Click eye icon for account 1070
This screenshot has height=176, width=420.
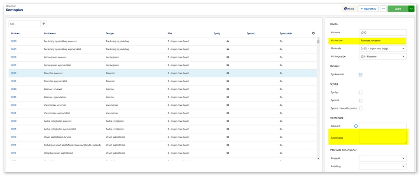click(228, 137)
